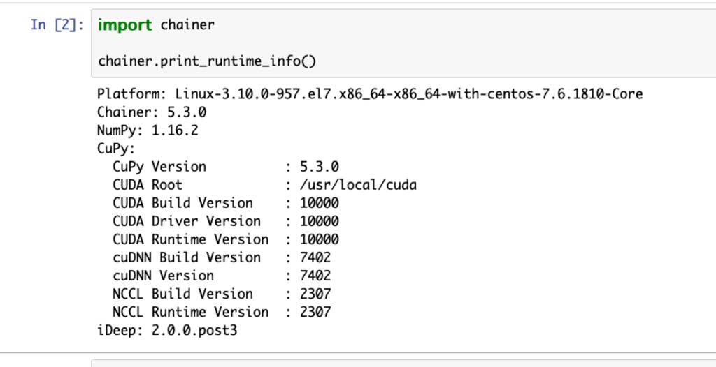Focus the next empty cell below the output
716x367 pixels.
(403, 364)
